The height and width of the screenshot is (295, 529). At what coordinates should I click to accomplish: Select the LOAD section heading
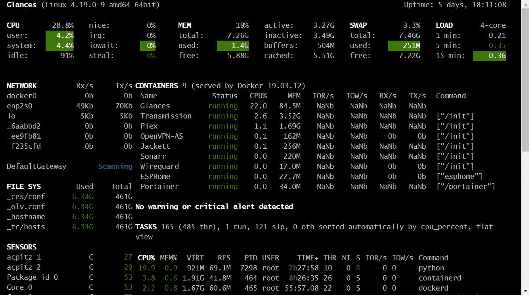point(444,25)
